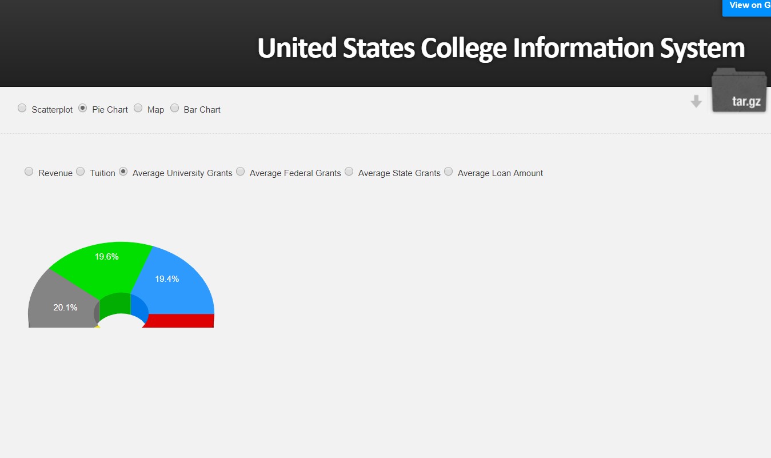Select Average Loan Amount radio button
This screenshot has height=458, width=771.
point(448,172)
